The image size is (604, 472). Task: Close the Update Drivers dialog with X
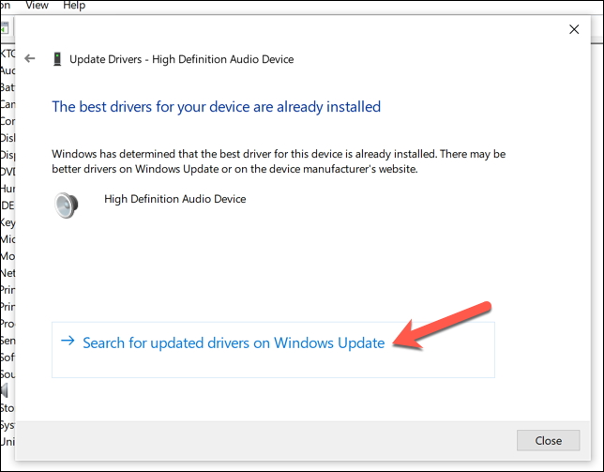574,29
